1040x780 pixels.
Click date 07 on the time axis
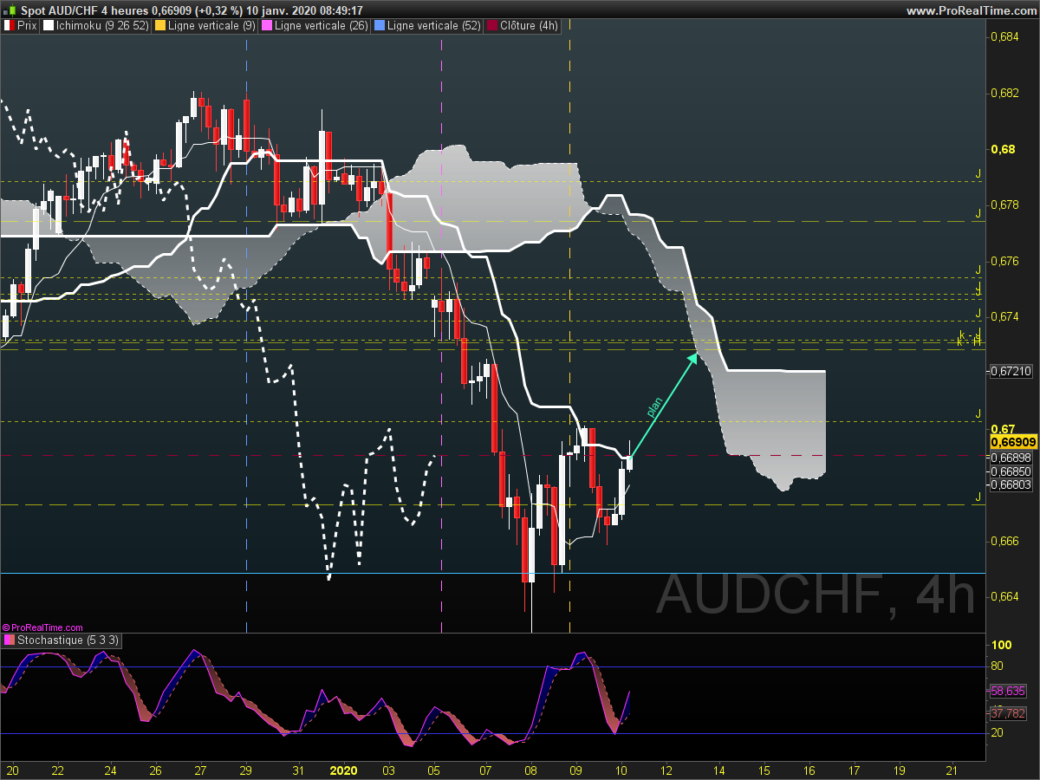[485, 770]
